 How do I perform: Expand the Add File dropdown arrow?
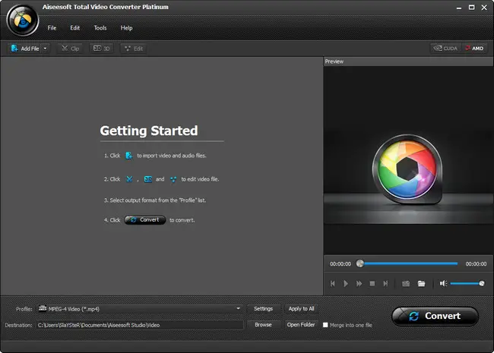46,49
